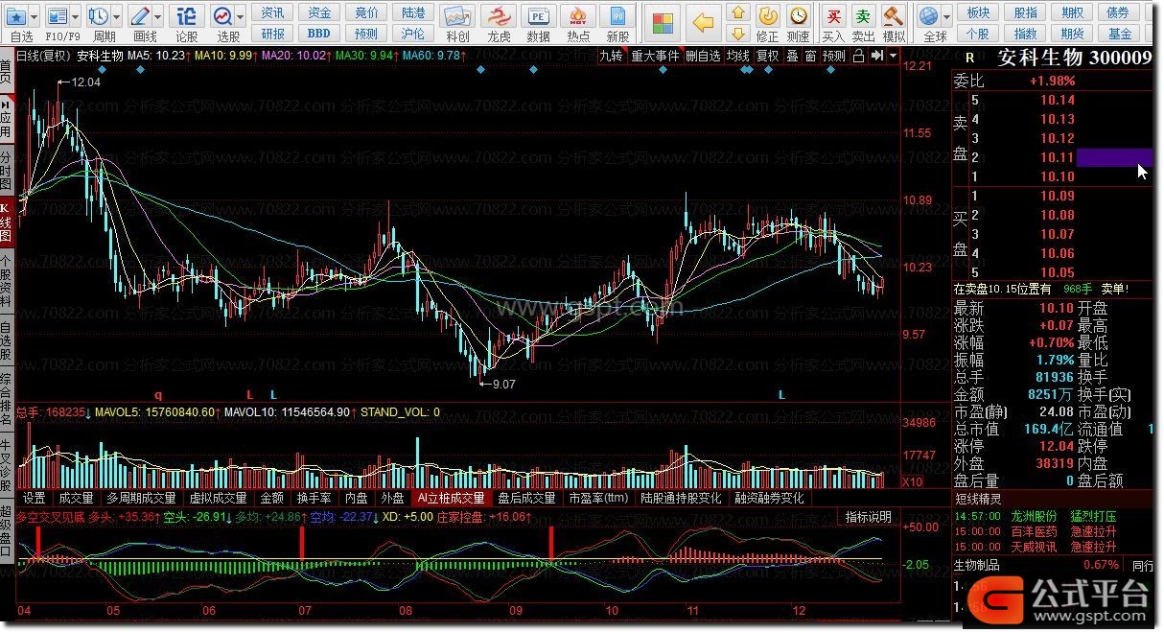This screenshot has width=1164, height=632.
Task: Toggle the 叠 overlay option
Action: 792,57
